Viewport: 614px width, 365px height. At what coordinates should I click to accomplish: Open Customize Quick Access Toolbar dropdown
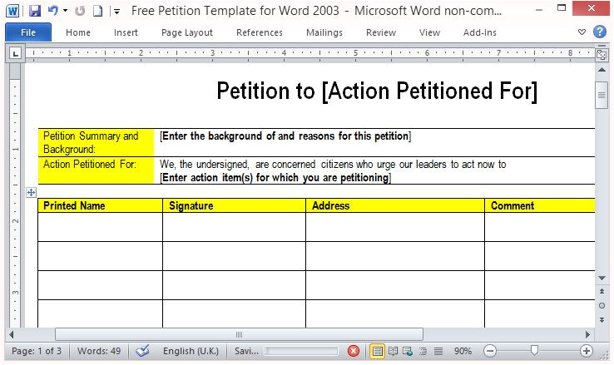[x=116, y=12]
